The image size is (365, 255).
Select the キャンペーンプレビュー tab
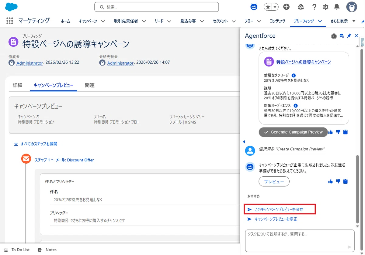[x=54, y=85]
